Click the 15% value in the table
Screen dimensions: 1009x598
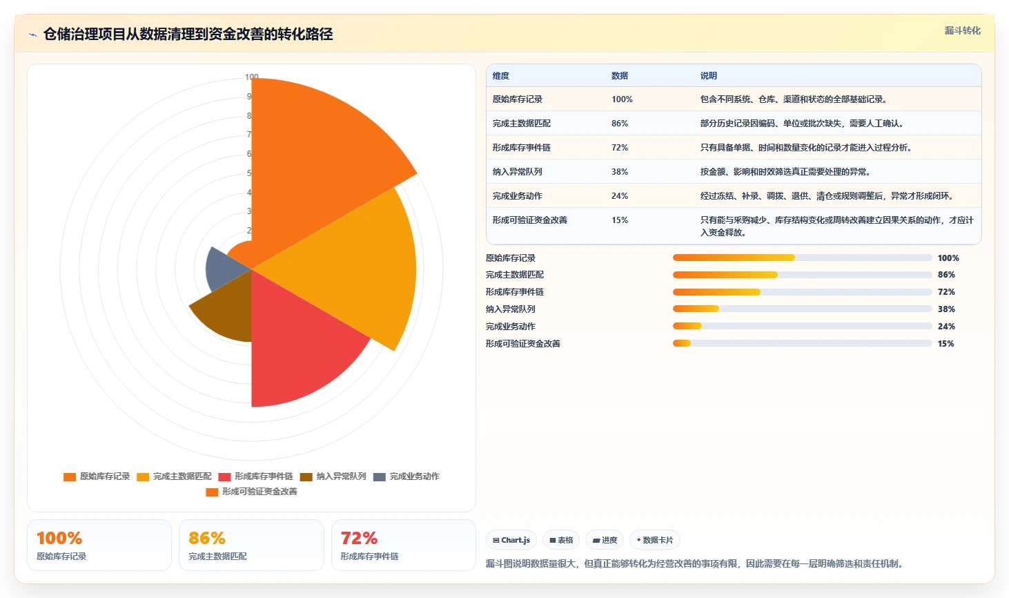[x=620, y=220]
